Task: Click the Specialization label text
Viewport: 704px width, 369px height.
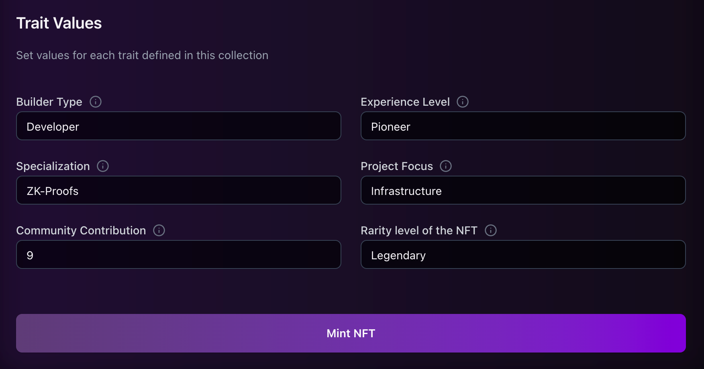Action: tap(53, 166)
